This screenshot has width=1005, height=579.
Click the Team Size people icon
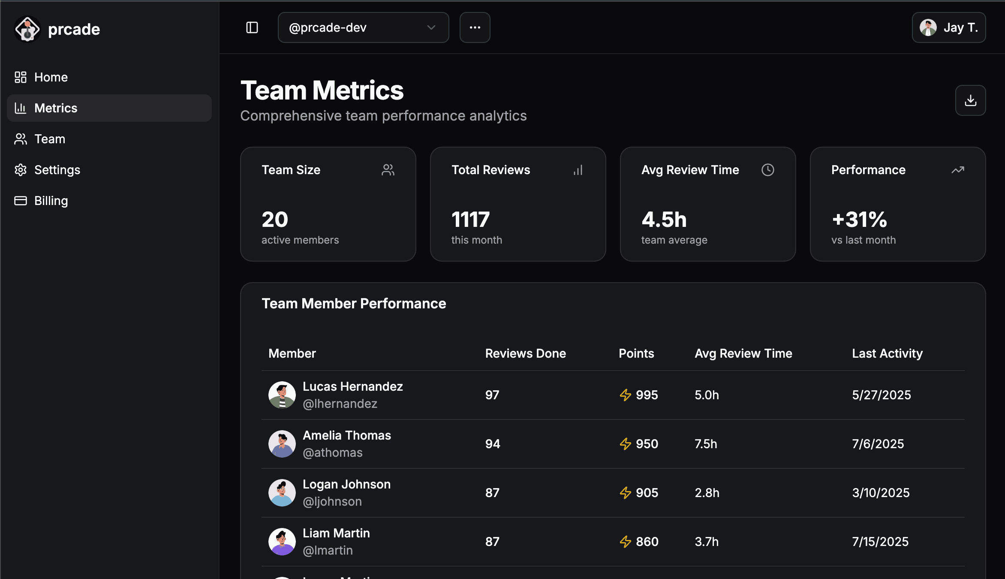388,170
